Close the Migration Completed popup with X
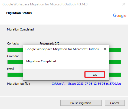Viewport: 128px width, 109px height. (x=105, y=49)
